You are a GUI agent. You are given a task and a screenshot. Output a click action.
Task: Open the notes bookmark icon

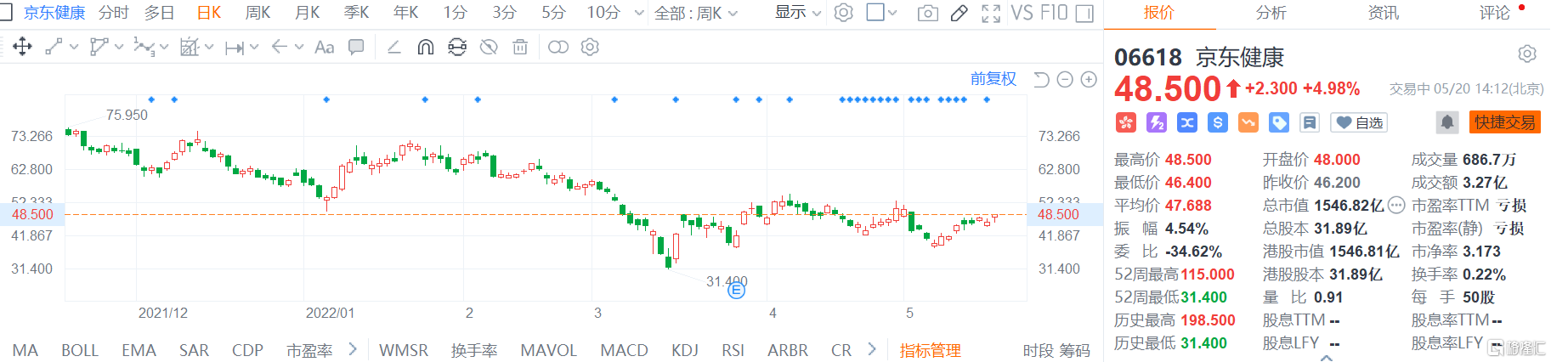(x=1310, y=123)
